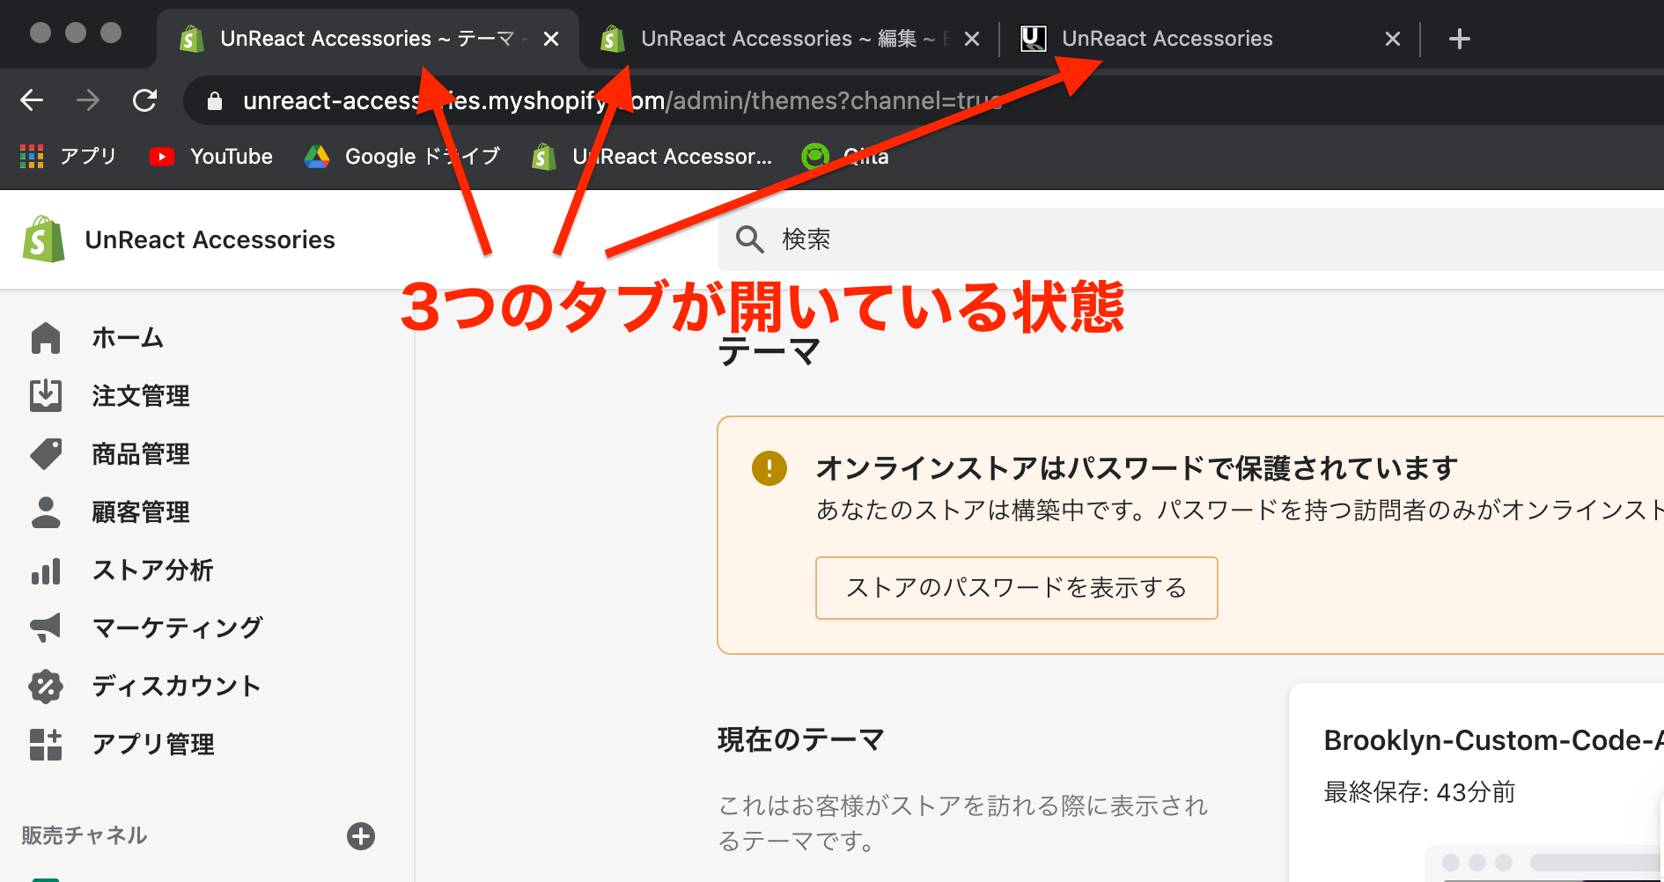Add a sales channel with plus icon

point(361,836)
